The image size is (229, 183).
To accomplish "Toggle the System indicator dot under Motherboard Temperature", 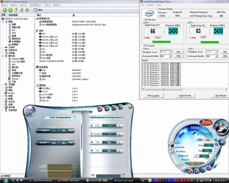I will click(92, 134).
